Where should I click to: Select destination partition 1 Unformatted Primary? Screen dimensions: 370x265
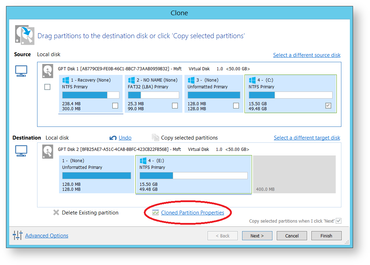[96, 175]
